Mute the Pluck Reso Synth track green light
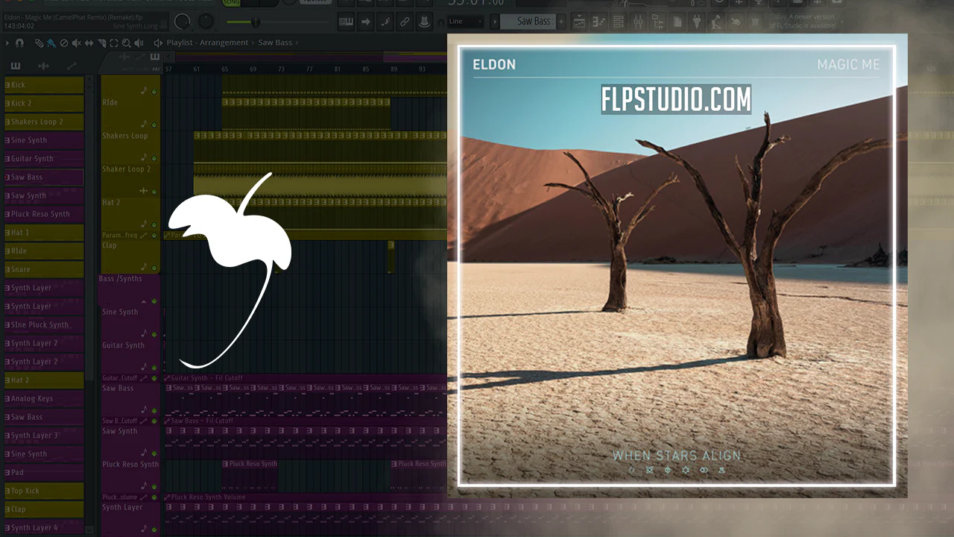Viewport: 954px width, 537px height. coord(154,486)
